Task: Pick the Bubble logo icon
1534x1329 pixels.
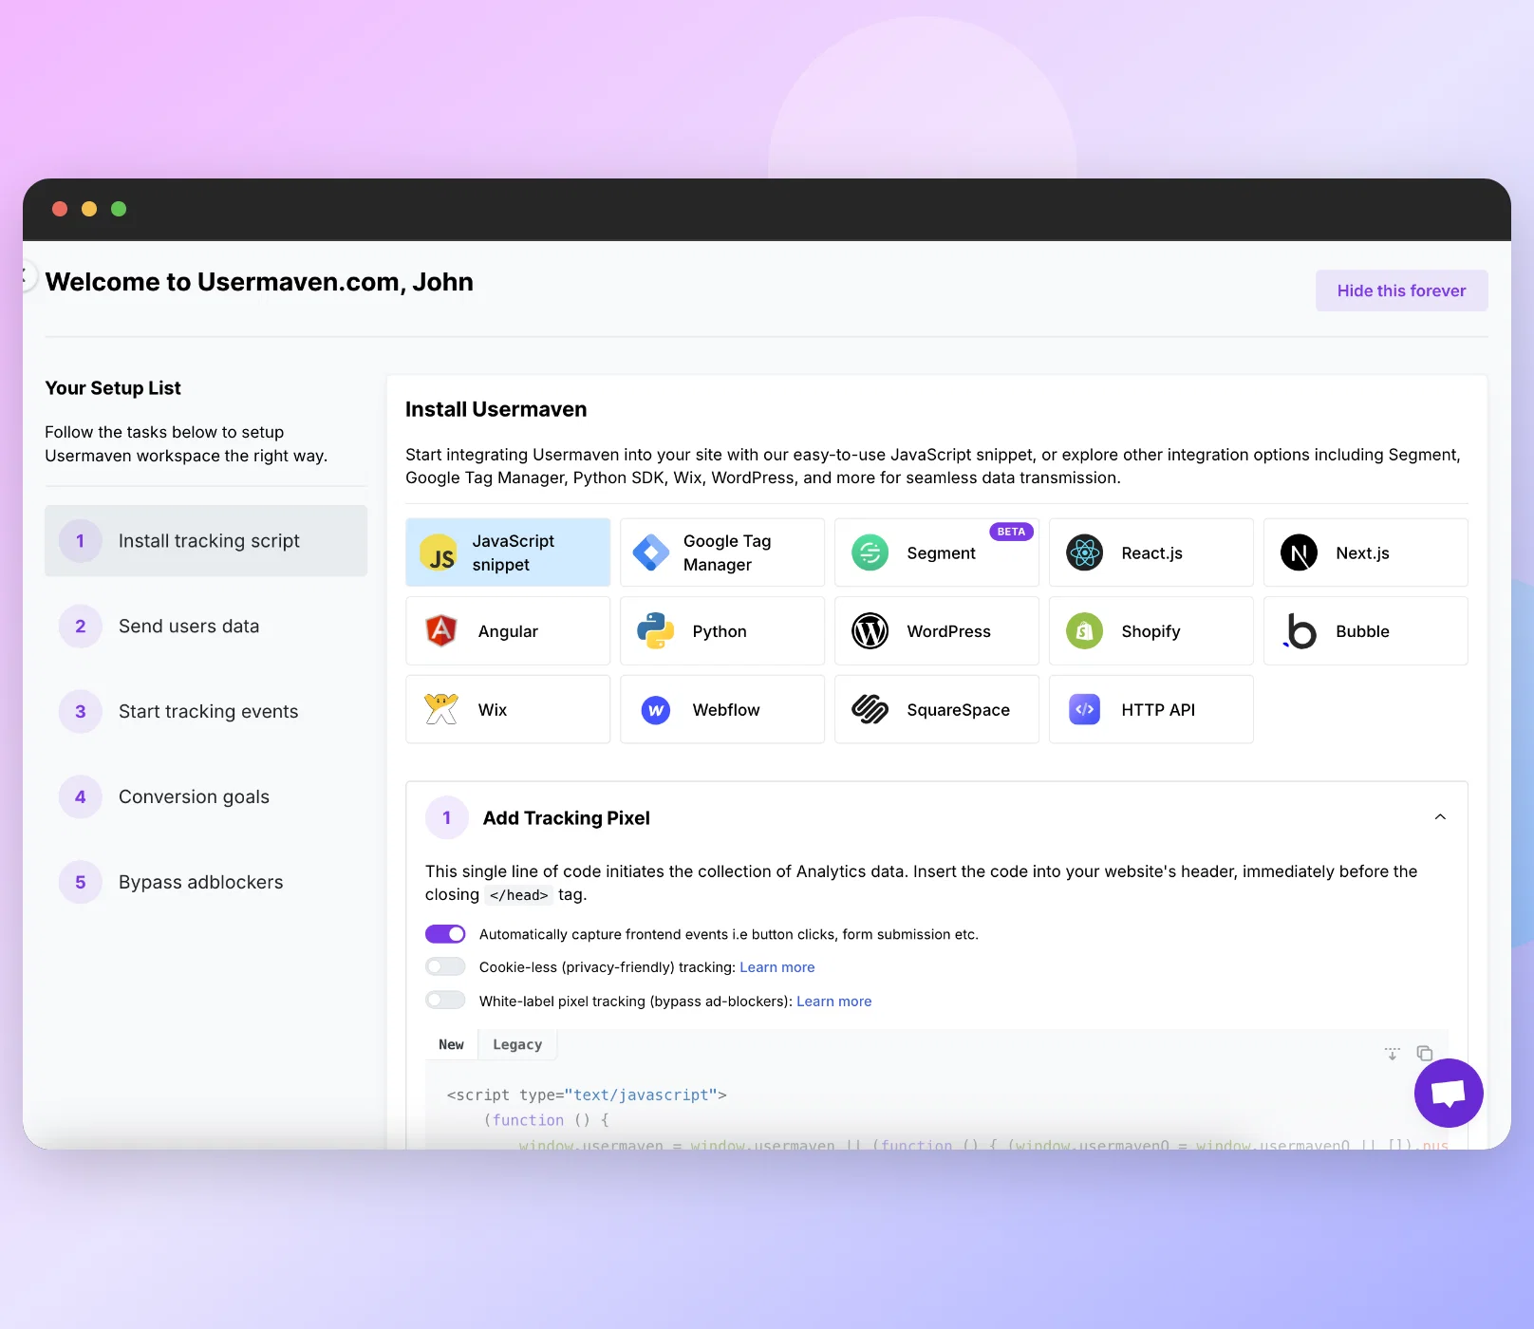Action: click(x=1300, y=631)
